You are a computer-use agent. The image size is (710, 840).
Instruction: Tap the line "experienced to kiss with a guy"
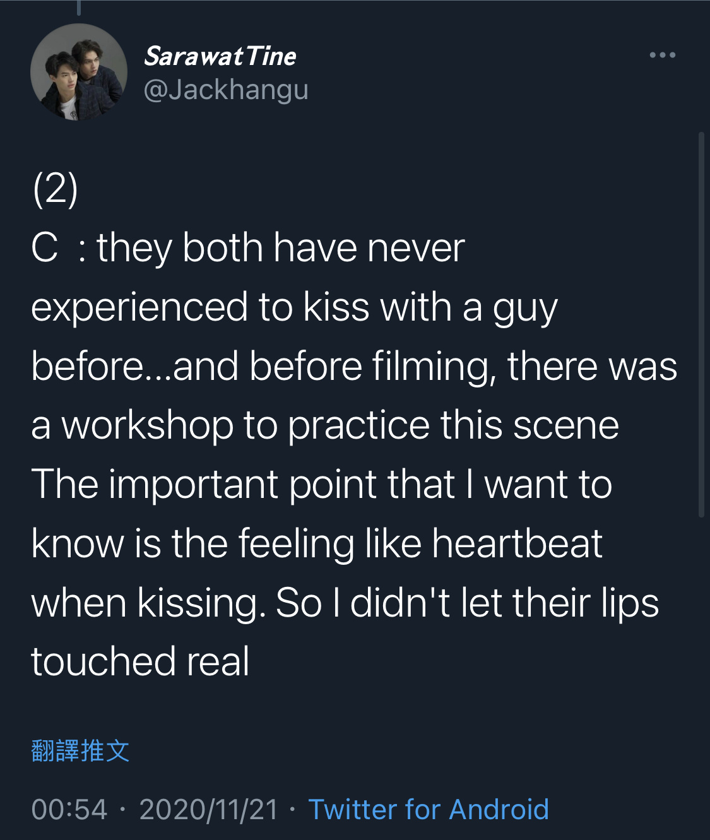(x=295, y=308)
